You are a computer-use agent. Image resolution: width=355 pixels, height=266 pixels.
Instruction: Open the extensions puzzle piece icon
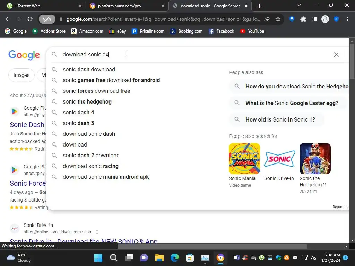(303, 19)
